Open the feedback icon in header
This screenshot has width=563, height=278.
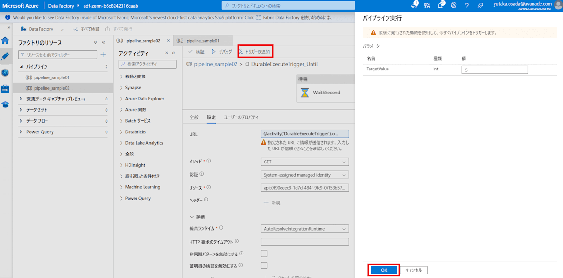click(x=480, y=6)
